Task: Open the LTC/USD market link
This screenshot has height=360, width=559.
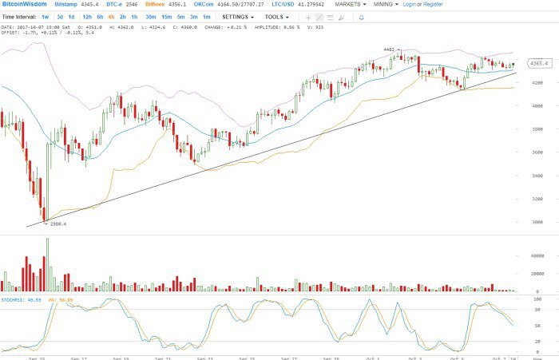Action: (x=283, y=4)
